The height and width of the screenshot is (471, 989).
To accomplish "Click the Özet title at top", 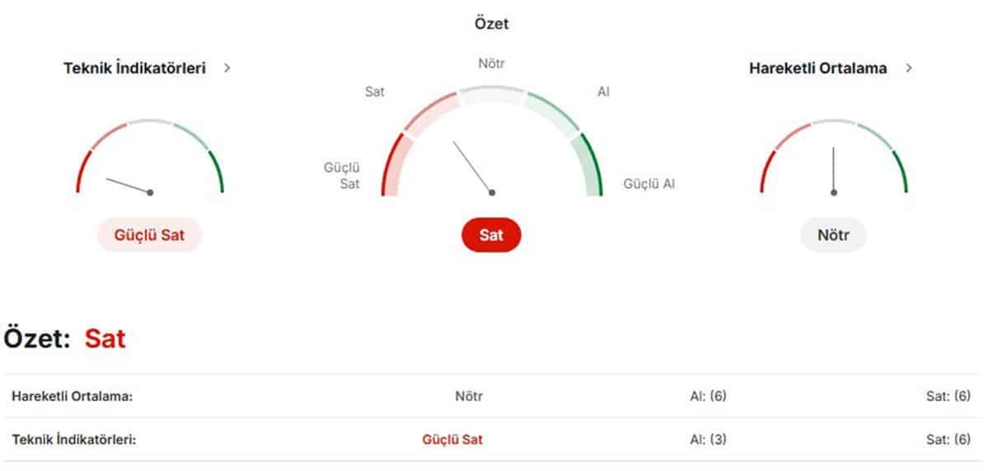I will coord(491,24).
